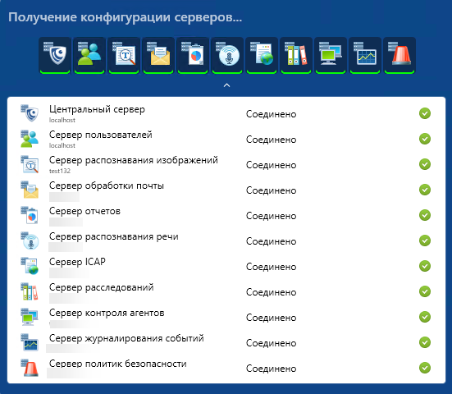Collapse the server list with the chevron
Image resolution: width=452 pixels, height=394 pixels.
click(x=227, y=85)
